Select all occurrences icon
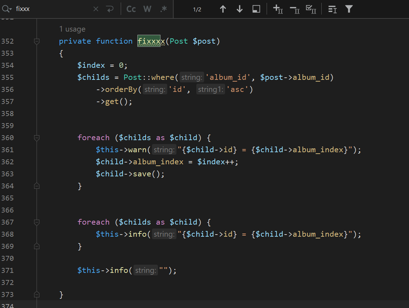 311,9
